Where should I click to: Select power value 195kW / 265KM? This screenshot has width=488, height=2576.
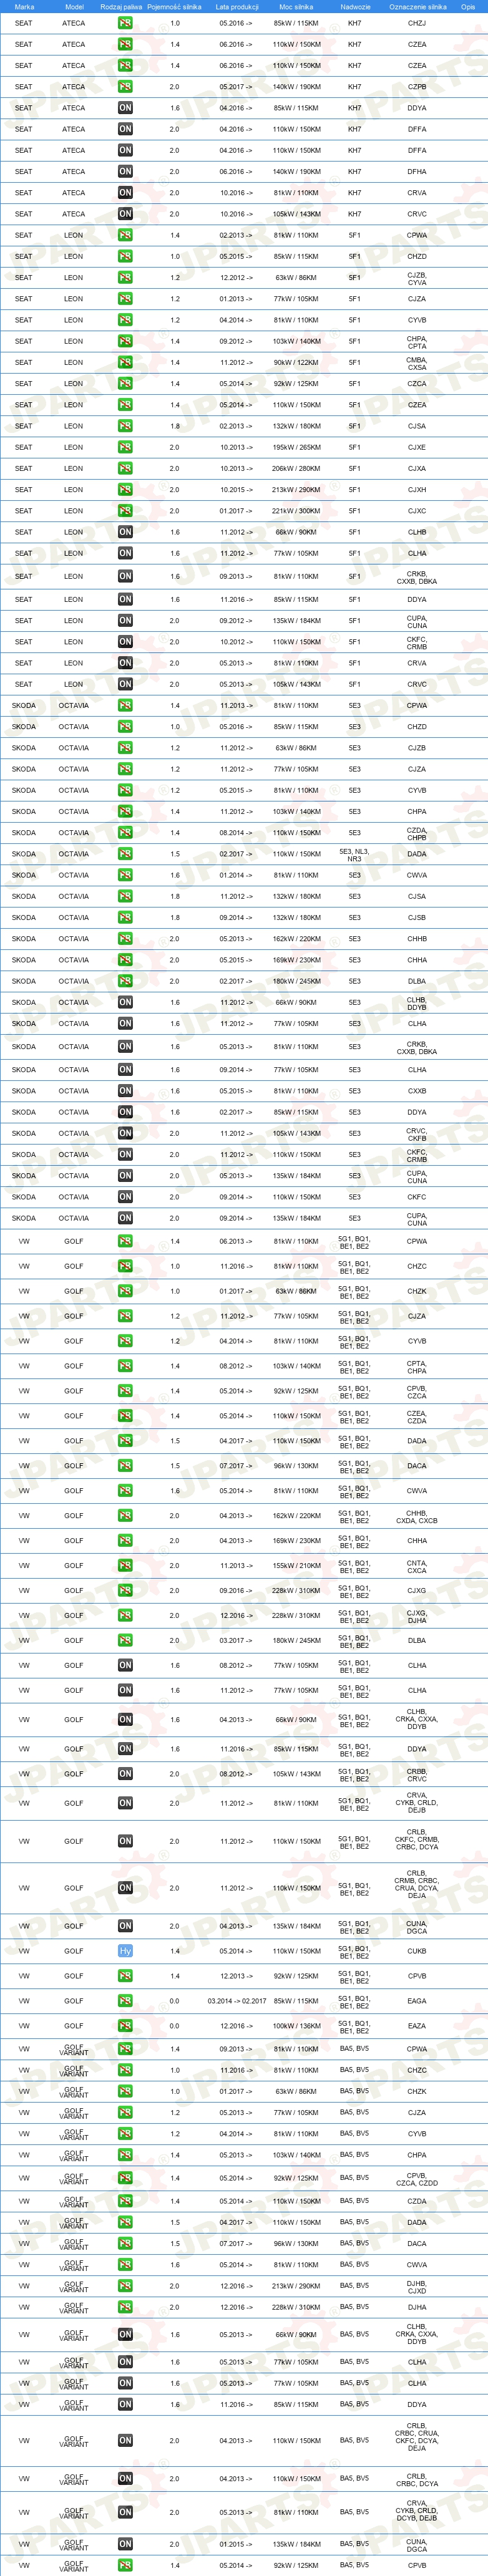tap(296, 447)
